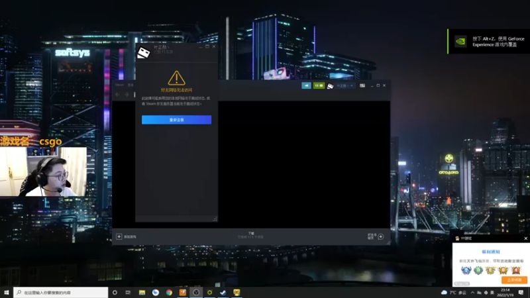Click the blue notification title in YY popup
This screenshot has height=298, width=530.
tap(491, 252)
